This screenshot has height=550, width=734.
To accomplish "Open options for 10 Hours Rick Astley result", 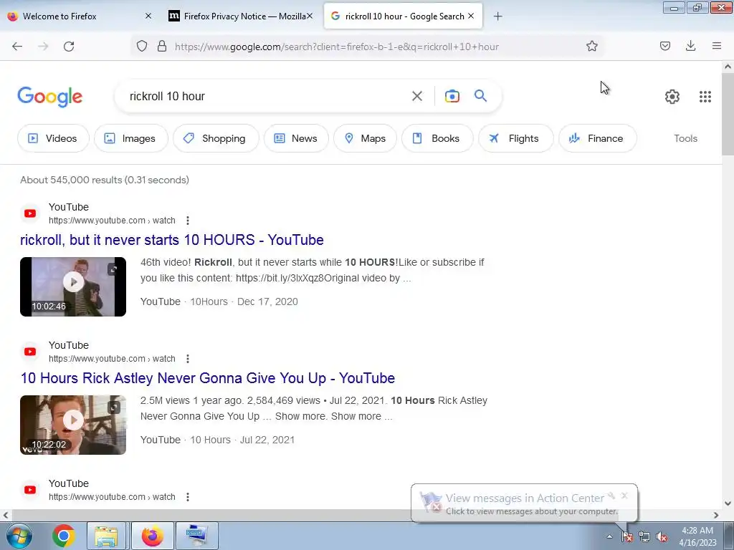I will [x=188, y=359].
